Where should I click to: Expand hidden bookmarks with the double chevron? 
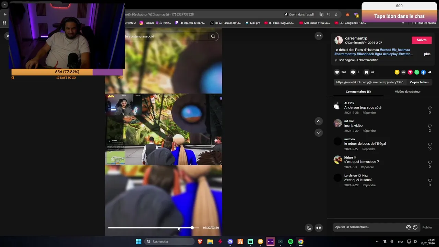(x=403, y=23)
